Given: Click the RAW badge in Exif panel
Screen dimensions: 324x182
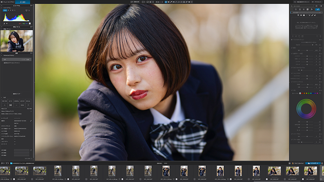Looking at the screenshot, I should tap(22, 105).
